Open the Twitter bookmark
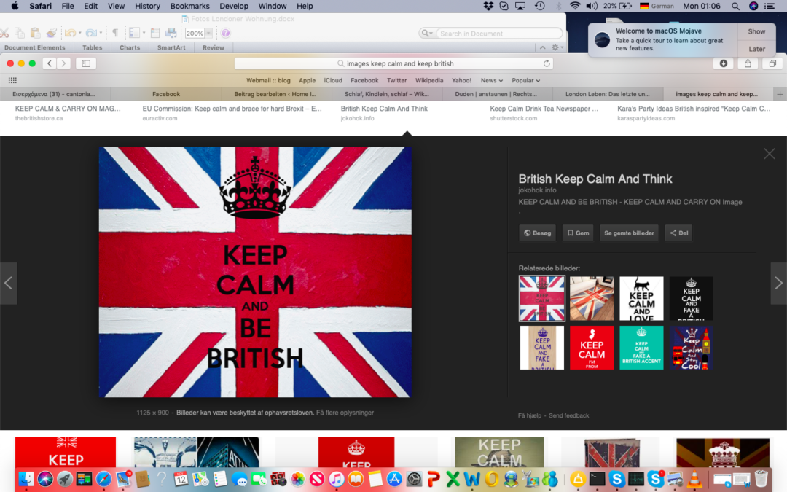787x492 pixels. click(x=396, y=80)
